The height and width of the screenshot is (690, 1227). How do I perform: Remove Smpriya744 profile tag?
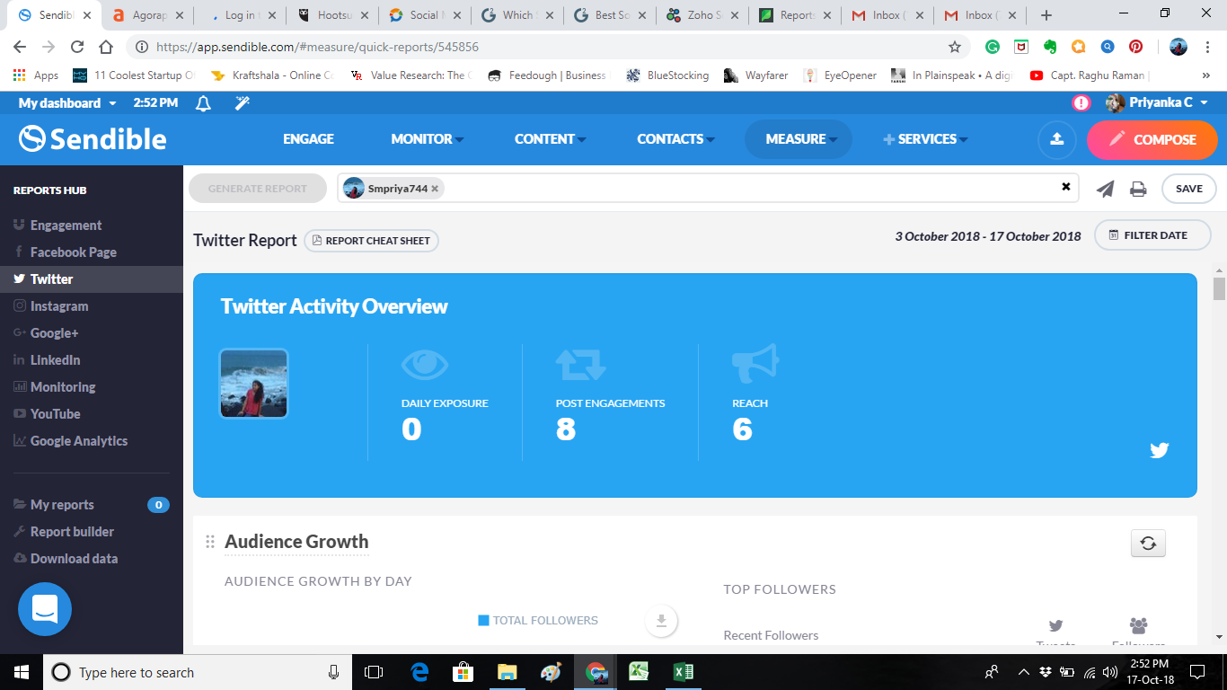[x=435, y=189]
